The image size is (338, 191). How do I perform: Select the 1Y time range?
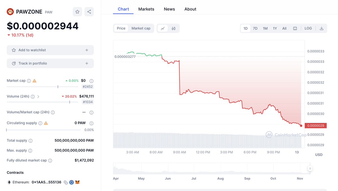[275, 28]
